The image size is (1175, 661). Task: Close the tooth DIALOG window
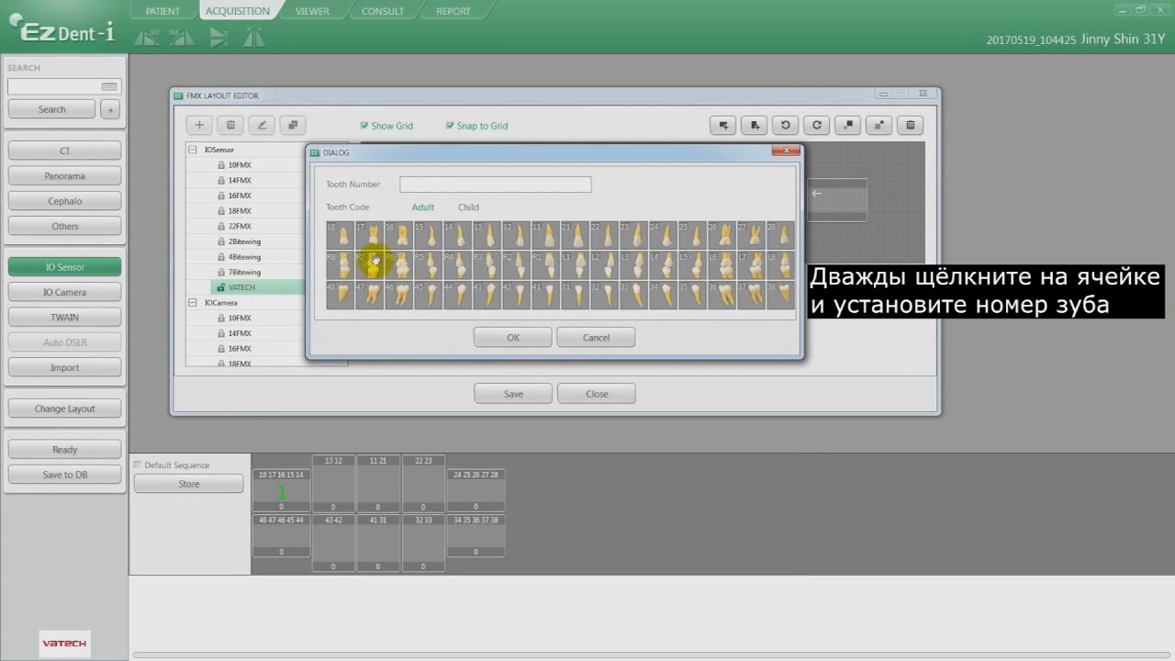click(786, 151)
